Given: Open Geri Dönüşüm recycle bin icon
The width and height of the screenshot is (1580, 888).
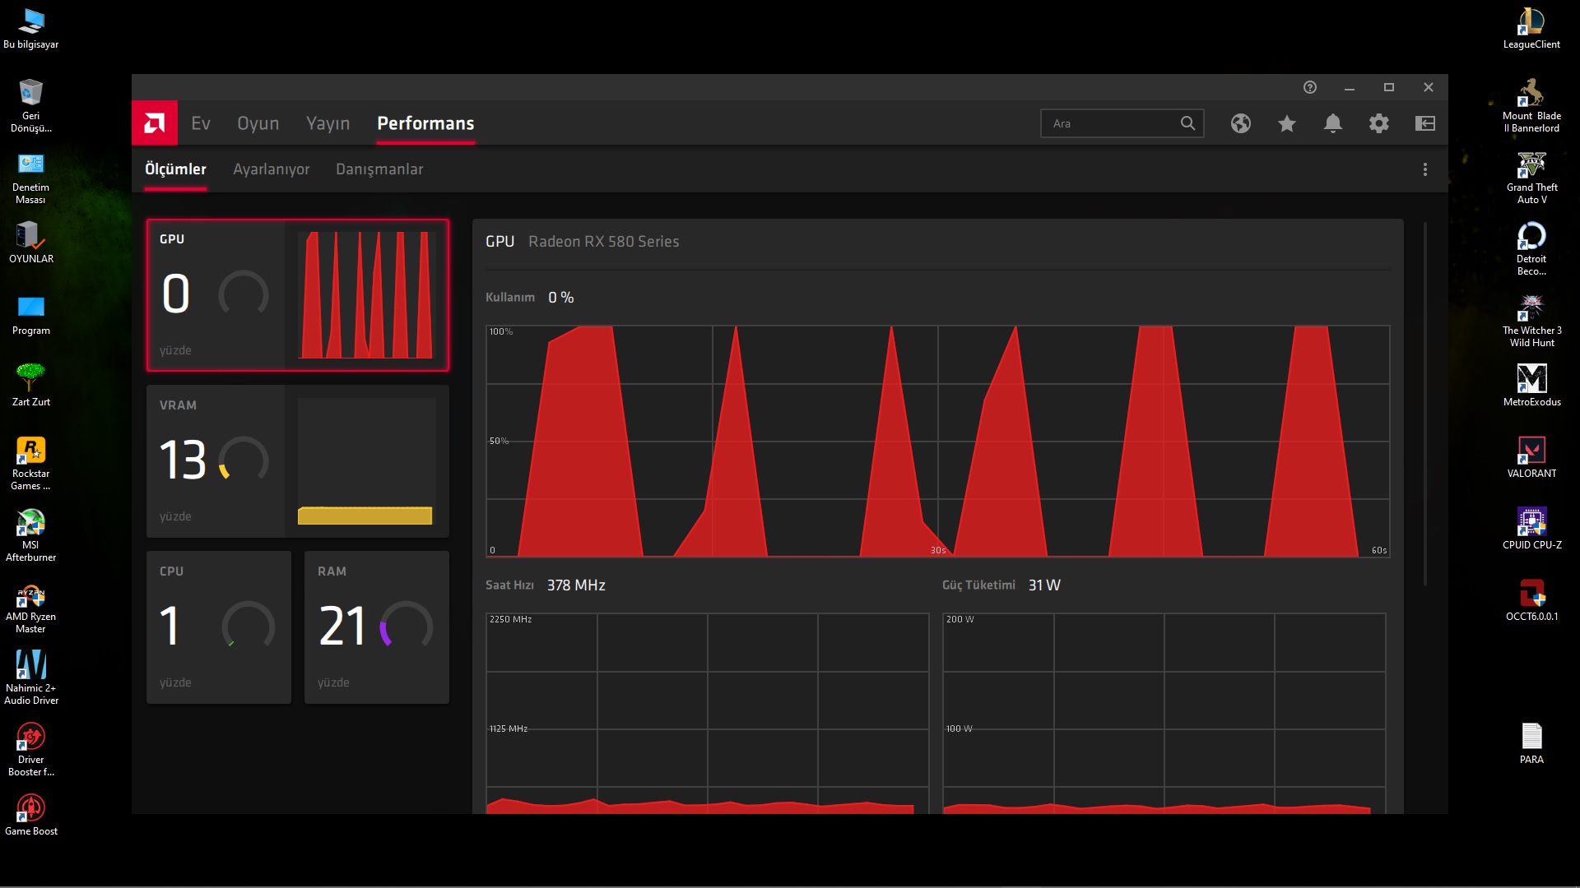Looking at the screenshot, I should click(x=31, y=106).
